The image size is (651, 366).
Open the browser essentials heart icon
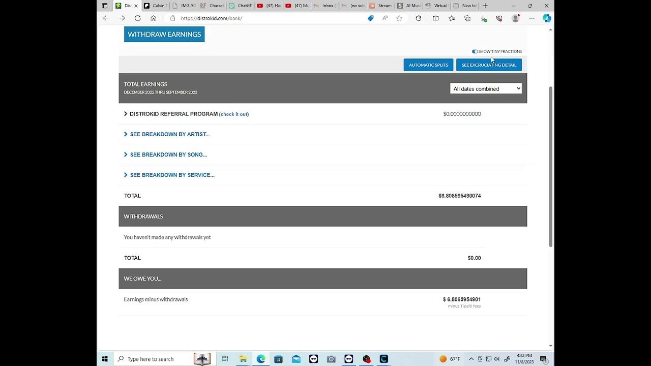point(499,18)
